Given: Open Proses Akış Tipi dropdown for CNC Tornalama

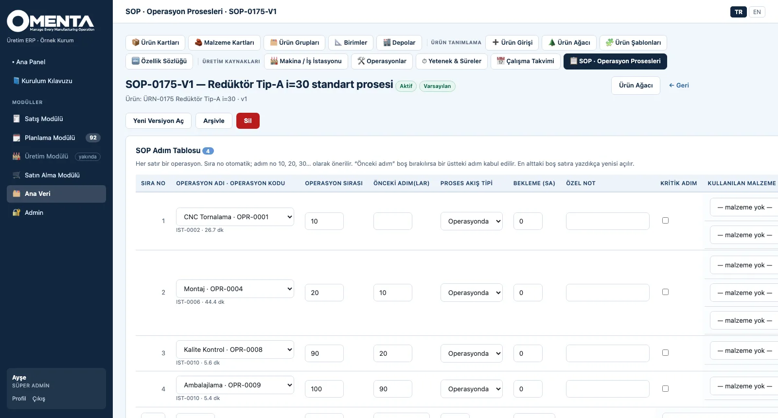Looking at the screenshot, I should (x=472, y=221).
